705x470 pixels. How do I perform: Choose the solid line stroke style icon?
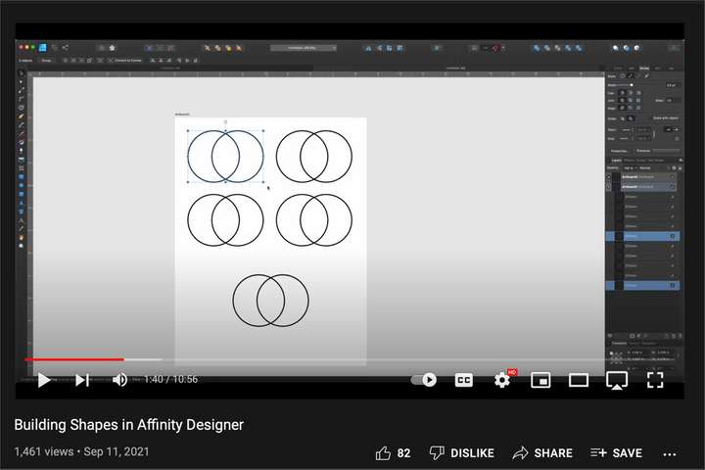coord(631,76)
